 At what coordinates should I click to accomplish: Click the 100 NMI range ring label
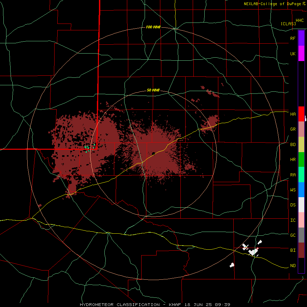153,27
